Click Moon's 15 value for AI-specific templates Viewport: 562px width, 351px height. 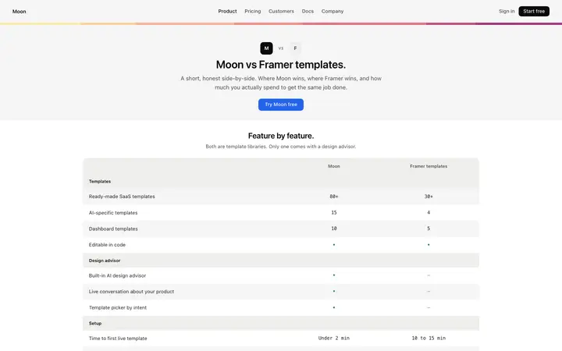[x=334, y=213]
